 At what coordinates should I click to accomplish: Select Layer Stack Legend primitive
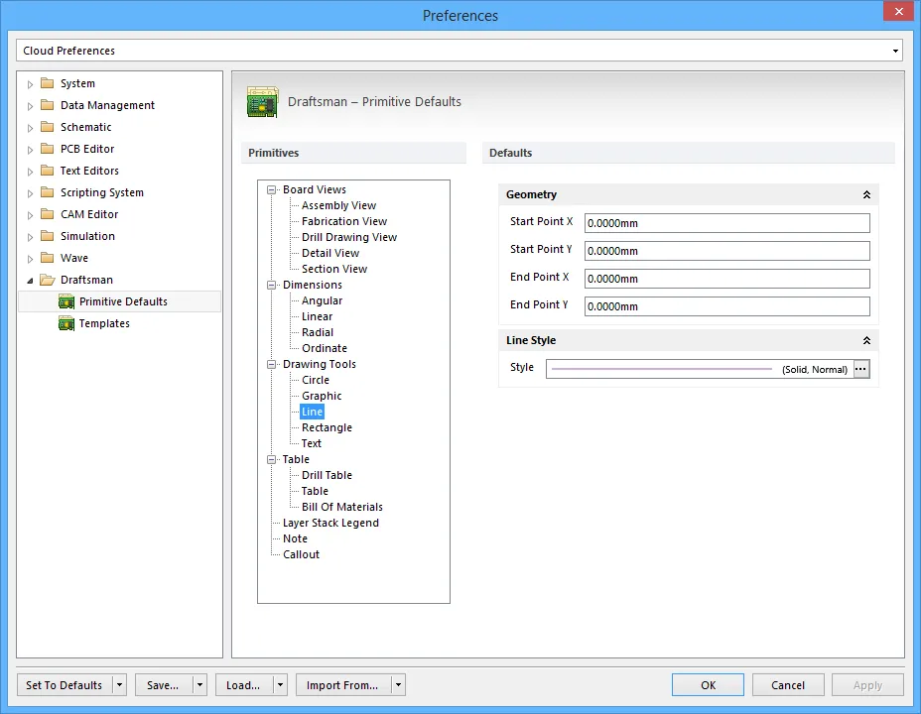pos(330,523)
